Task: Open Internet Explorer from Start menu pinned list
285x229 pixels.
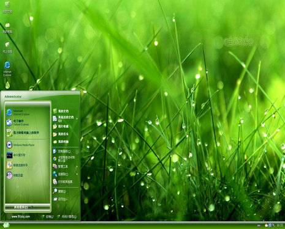Action: [x=18, y=112]
